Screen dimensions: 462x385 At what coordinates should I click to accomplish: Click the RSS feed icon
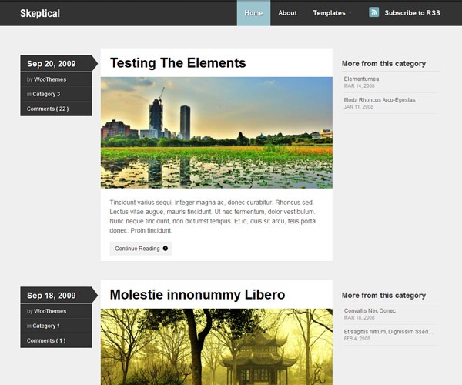[373, 12]
